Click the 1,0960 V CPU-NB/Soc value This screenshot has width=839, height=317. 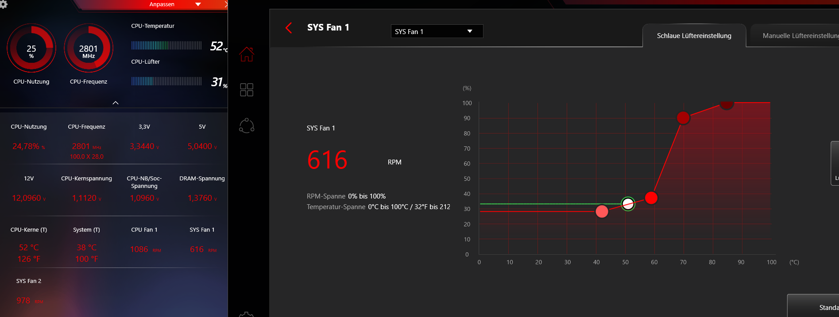pyautogui.click(x=144, y=198)
